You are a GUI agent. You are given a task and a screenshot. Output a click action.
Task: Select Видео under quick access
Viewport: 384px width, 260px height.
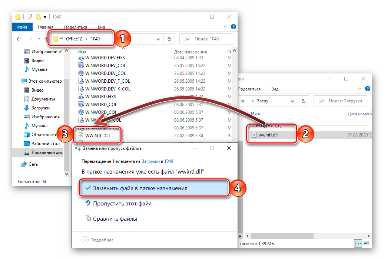point(34,60)
